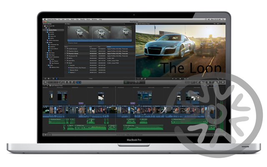Select the Catwalk Long audio clip
The width and height of the screenshot is (267, 167).
tap(90, 127)
